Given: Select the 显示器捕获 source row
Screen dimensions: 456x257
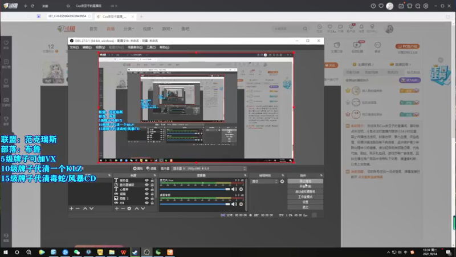Looking at the screenshot, I should pos(135,184).
